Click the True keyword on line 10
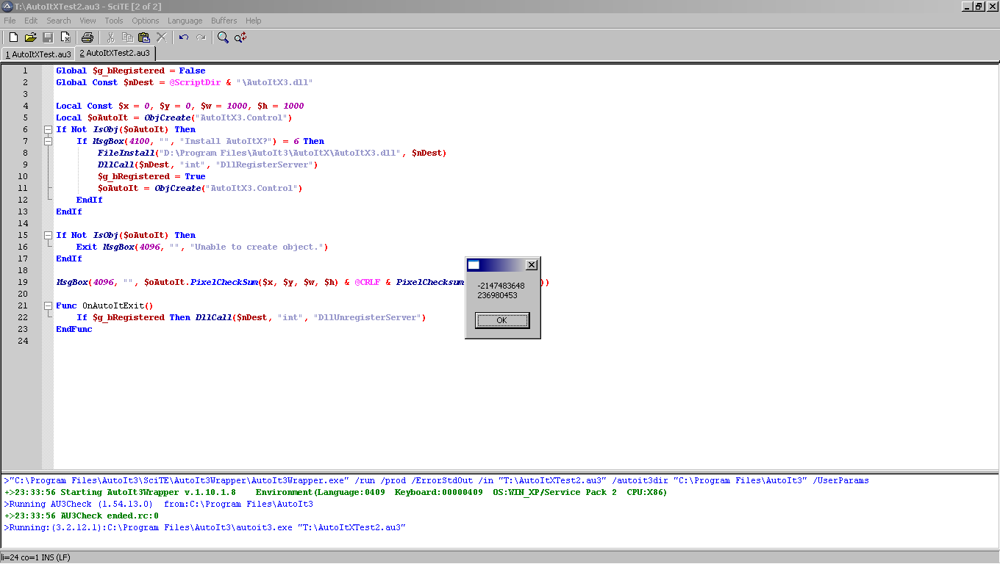 195,176
